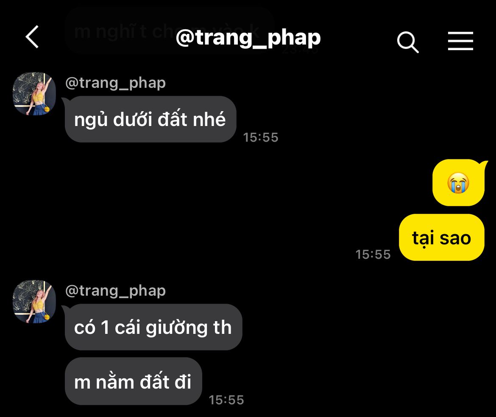Go back using the left arrow
This screenshot has width=496, height=417.
pyautogui.click(x=32, y=37)
